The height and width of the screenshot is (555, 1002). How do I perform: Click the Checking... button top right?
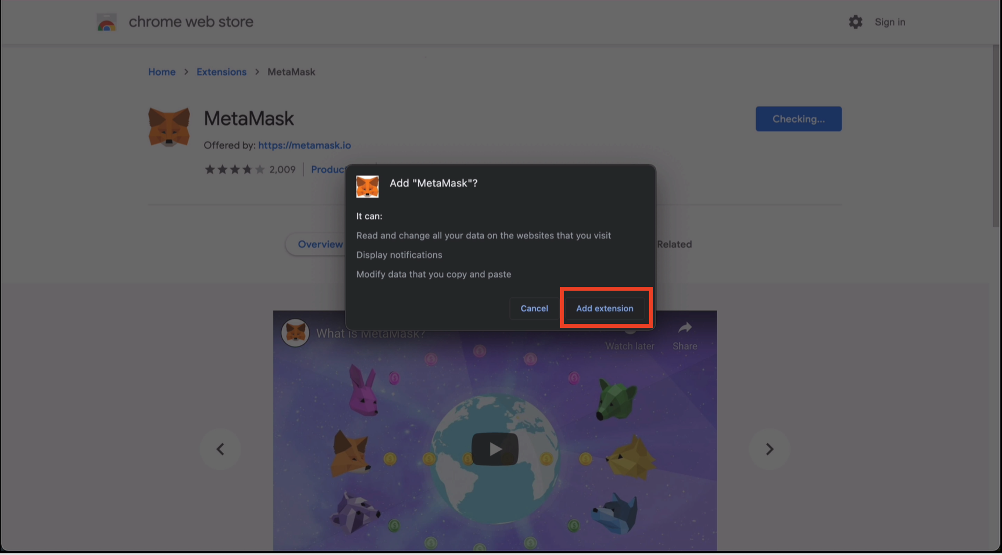click(x=798, y=118)
